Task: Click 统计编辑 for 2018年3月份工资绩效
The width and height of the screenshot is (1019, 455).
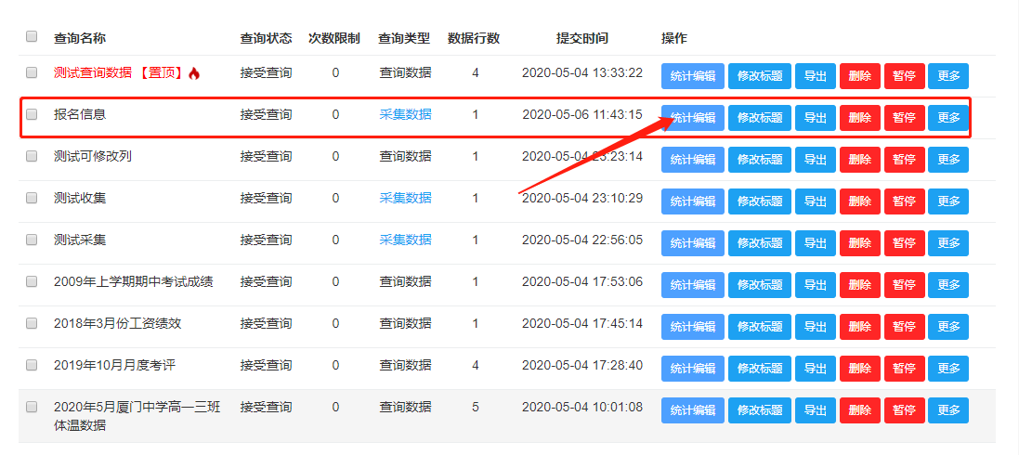Action: pyautogui.click(x=693, y=326)
